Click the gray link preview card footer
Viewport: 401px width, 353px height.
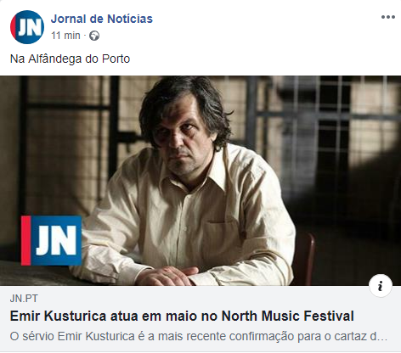(x=200, y=319)
